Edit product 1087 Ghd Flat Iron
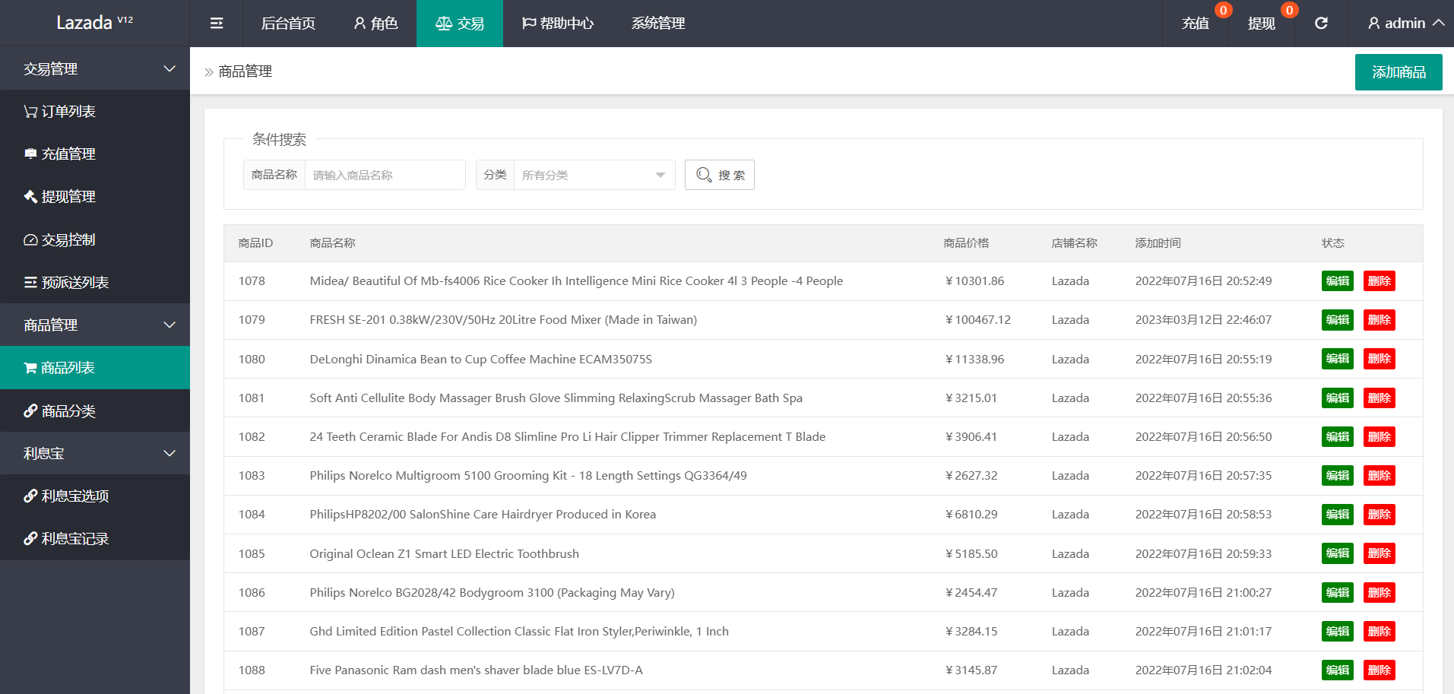Viewport: 1454px width, 694px height. tap(1338, 632)
